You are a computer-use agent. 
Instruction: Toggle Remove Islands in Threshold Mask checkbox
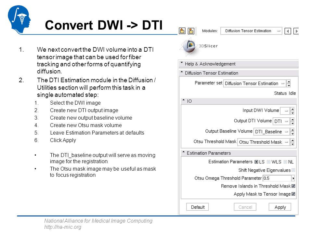(x=293, y=186)
